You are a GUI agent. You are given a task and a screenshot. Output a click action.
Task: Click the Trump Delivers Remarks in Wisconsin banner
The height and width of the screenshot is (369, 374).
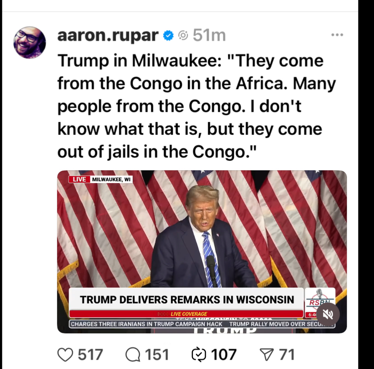[186, 299]
